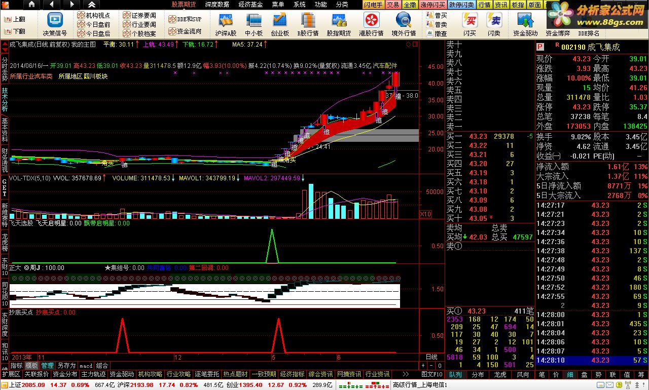Open the 股票期货 menu
Screen dimensions: 649x390
click(x=184, y=5)
